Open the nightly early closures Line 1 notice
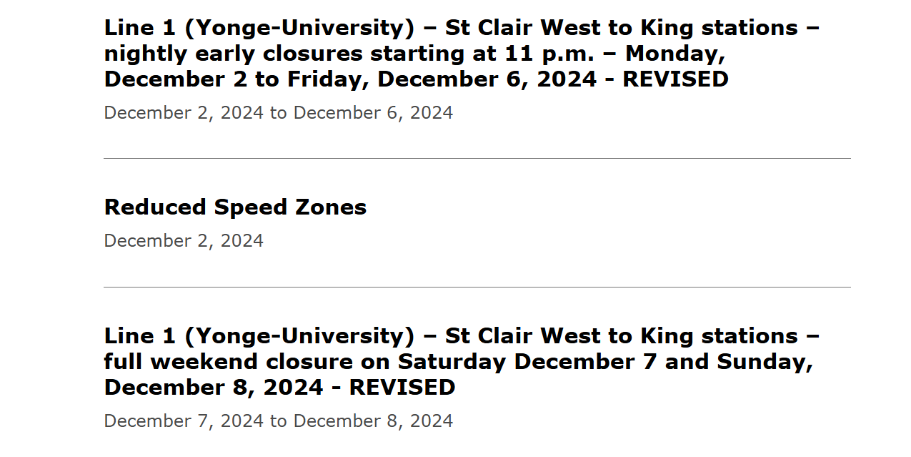 click(x=416, y=54)
